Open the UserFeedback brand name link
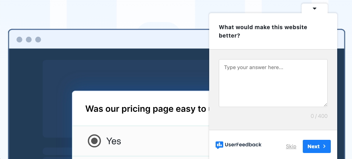The width and height of the screenshot is (352, 159). tap(243, 145)
